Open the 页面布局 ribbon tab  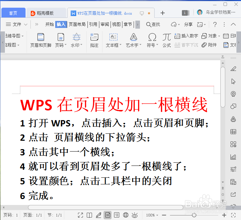pos(77,24)
